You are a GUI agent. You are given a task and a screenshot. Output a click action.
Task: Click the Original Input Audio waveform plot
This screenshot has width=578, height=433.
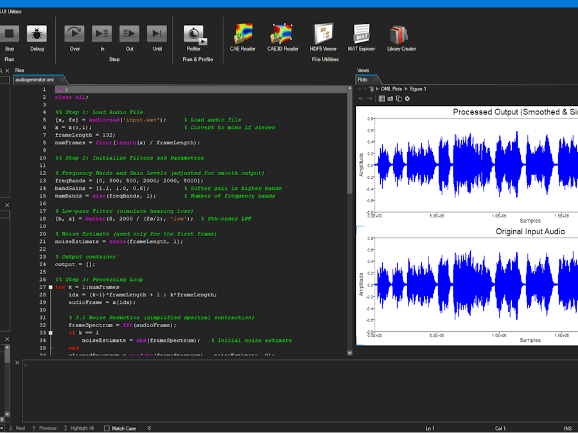475,285
